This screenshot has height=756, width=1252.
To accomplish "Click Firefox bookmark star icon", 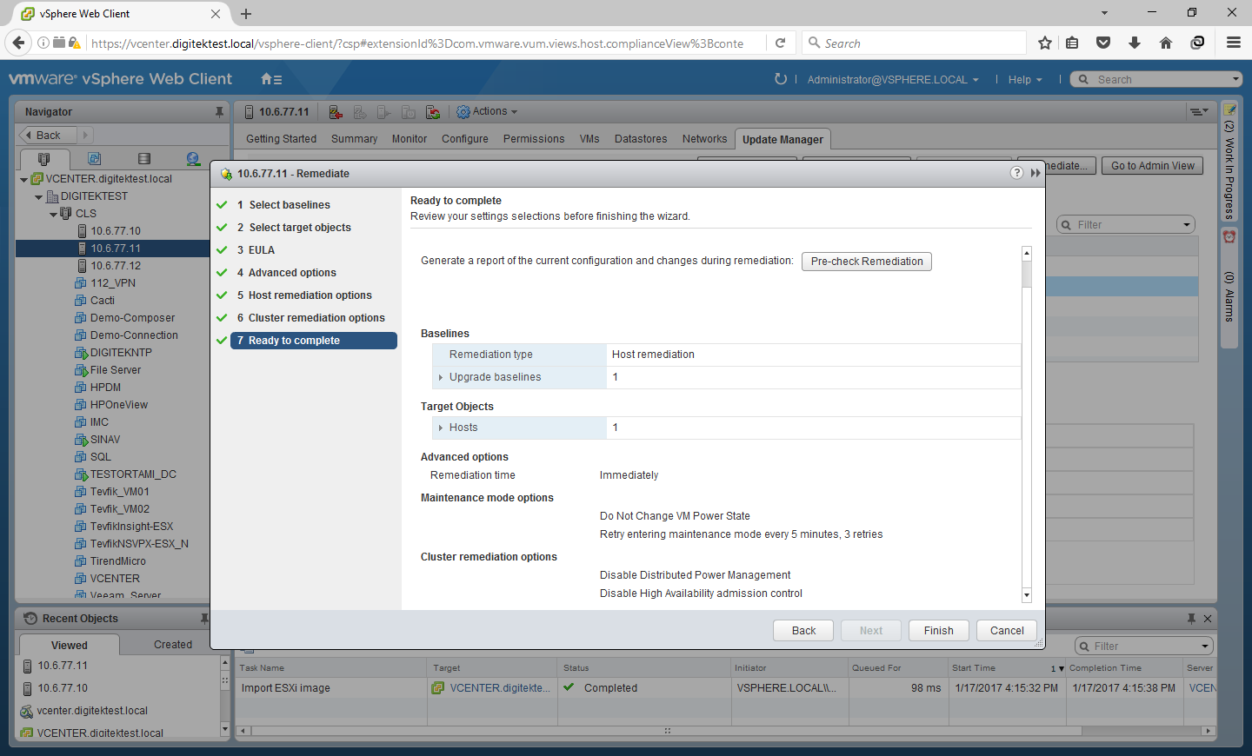I will 1045,43.
